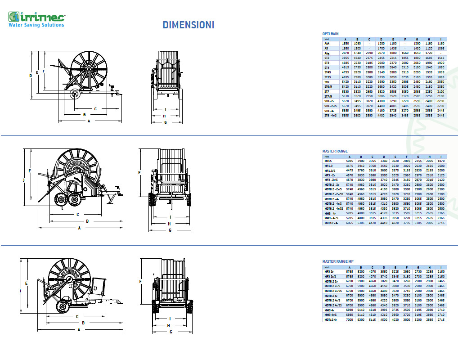The height and width of the screenshot is (337, 458).
Task: Select cell value '1550' in AAA row
Action: [x=345, y=44]
